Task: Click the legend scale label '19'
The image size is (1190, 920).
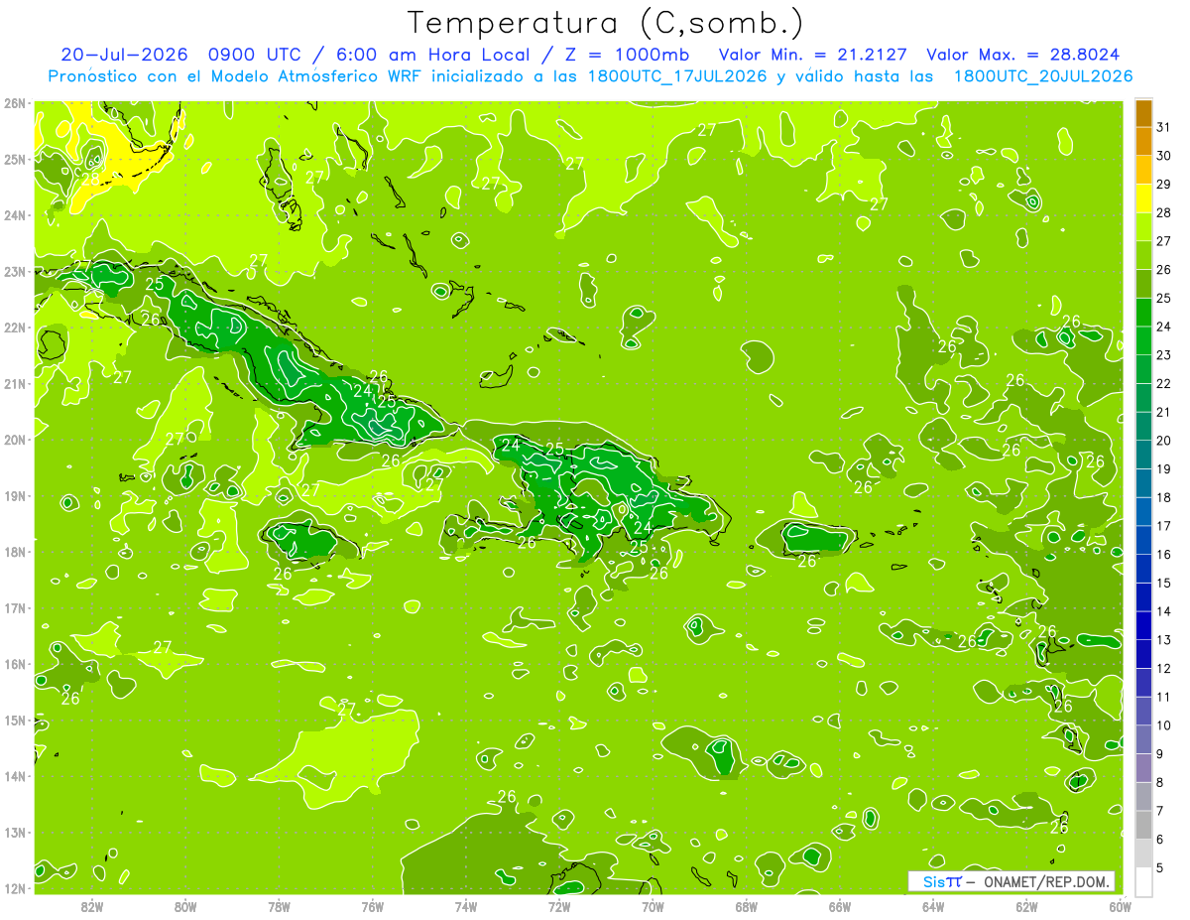Action: tap(1164, 469)
